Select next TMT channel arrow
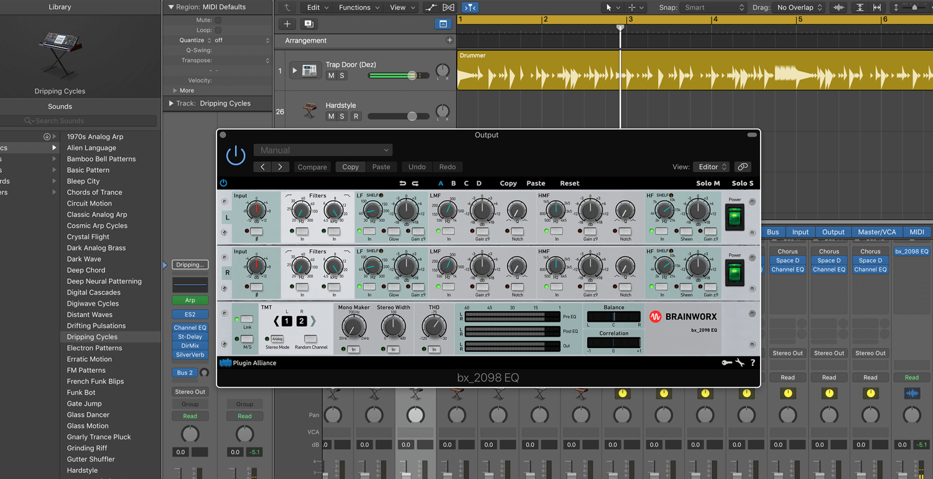Viewport: 933px width, 479px height. point(313,321)
